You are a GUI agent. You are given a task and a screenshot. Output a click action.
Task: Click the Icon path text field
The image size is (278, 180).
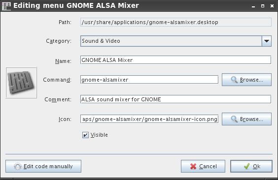(x=149, y=119)
